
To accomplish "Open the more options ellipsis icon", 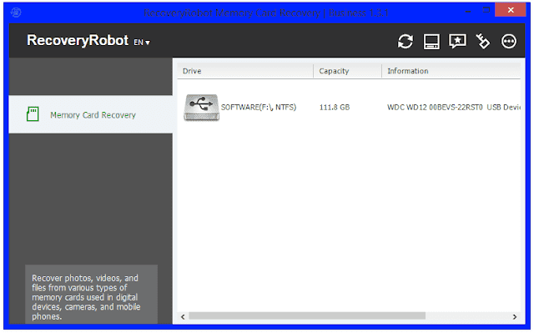I will pos(509,41).
